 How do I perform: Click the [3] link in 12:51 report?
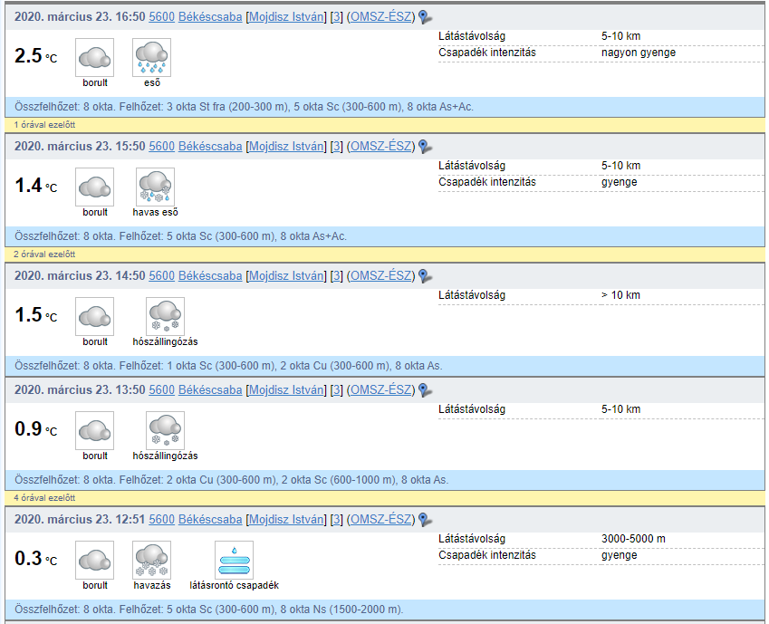[x=336, y=520]
